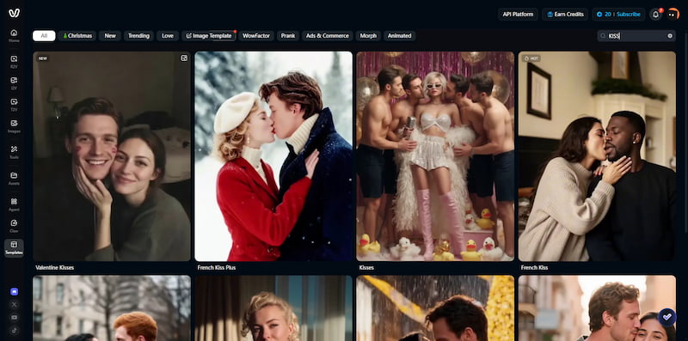Open the T2V tool in the sidebar
The width and height of the screenshot is (688, 341).
14,105
